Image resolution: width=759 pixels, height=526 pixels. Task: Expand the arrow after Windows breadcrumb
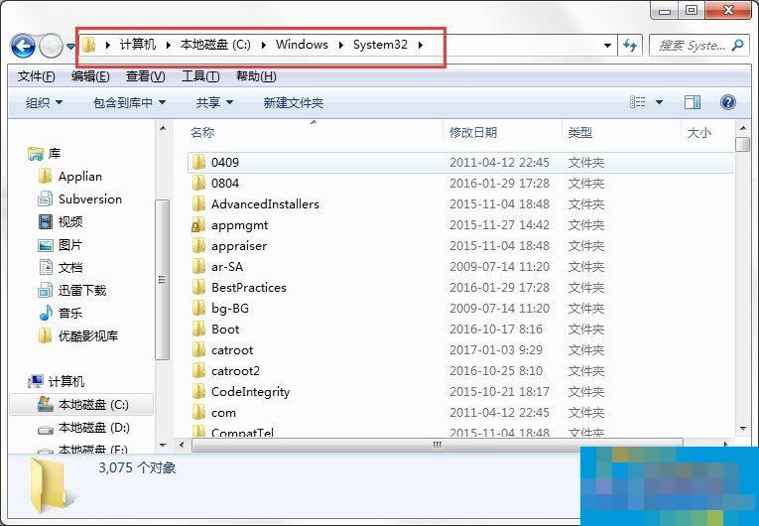[x=340, y=45]
